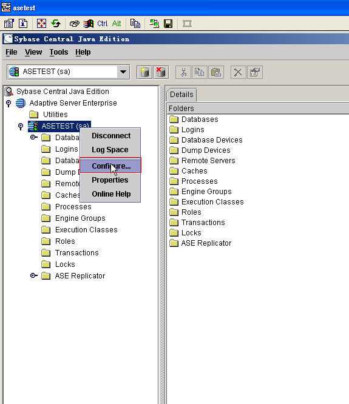Click the Disconnect toolbar icon with red X
Image resolution: width=349 pixels, height=404 pixels.
point(161,72)
